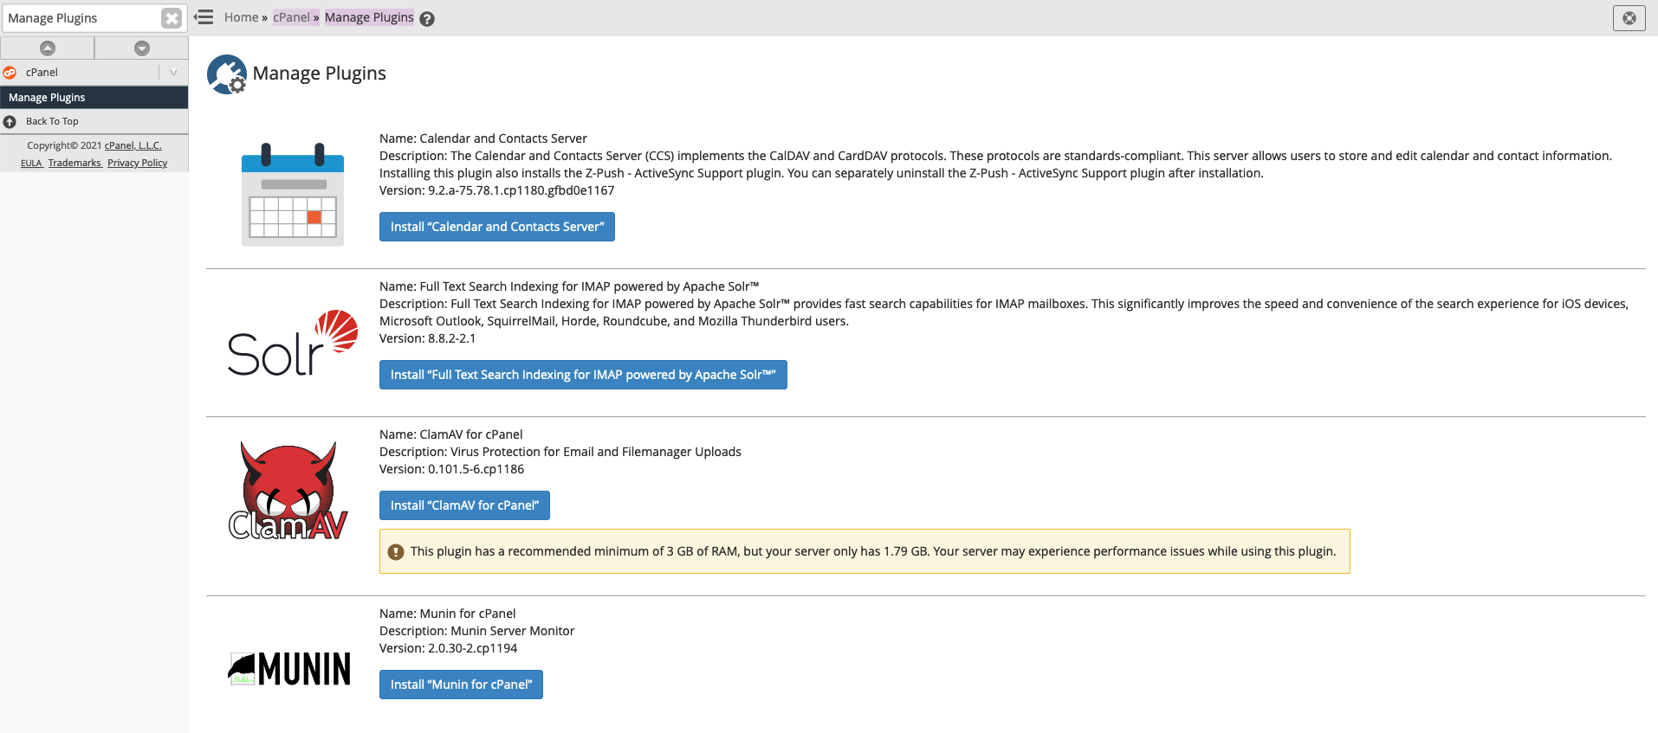Select Manage Plugins in sidebar menu
Screen dimensions: 1658x733
point(94,98)
